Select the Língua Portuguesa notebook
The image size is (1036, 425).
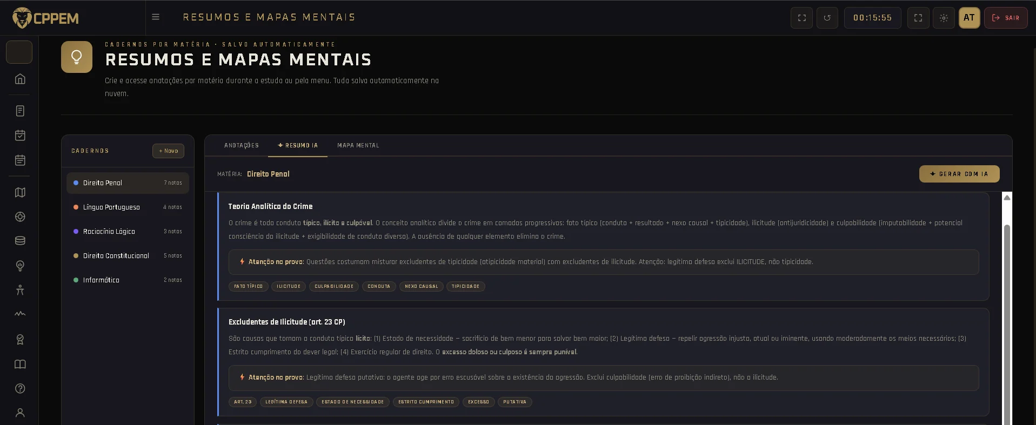[x=128, y=207]
